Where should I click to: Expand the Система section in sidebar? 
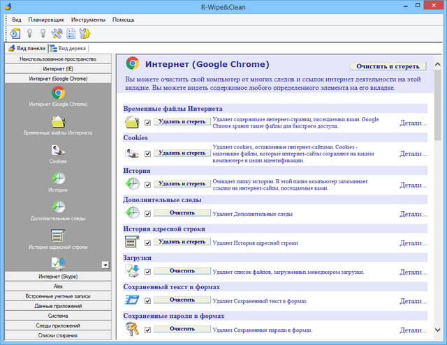click(x=58, y=316)
